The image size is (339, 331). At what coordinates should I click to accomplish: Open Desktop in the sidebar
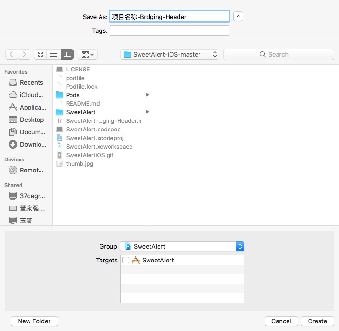[x=26, y=120]
